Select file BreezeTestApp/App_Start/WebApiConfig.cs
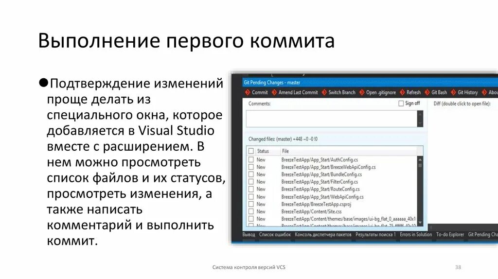The width and height of the screenshot is (498, 279). [322, 197]
